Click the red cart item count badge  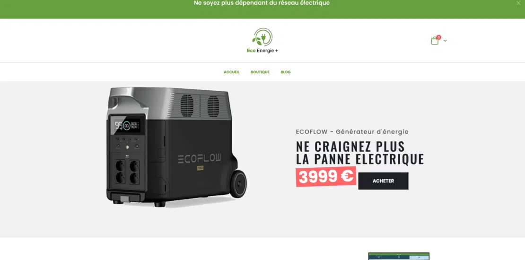438,37
